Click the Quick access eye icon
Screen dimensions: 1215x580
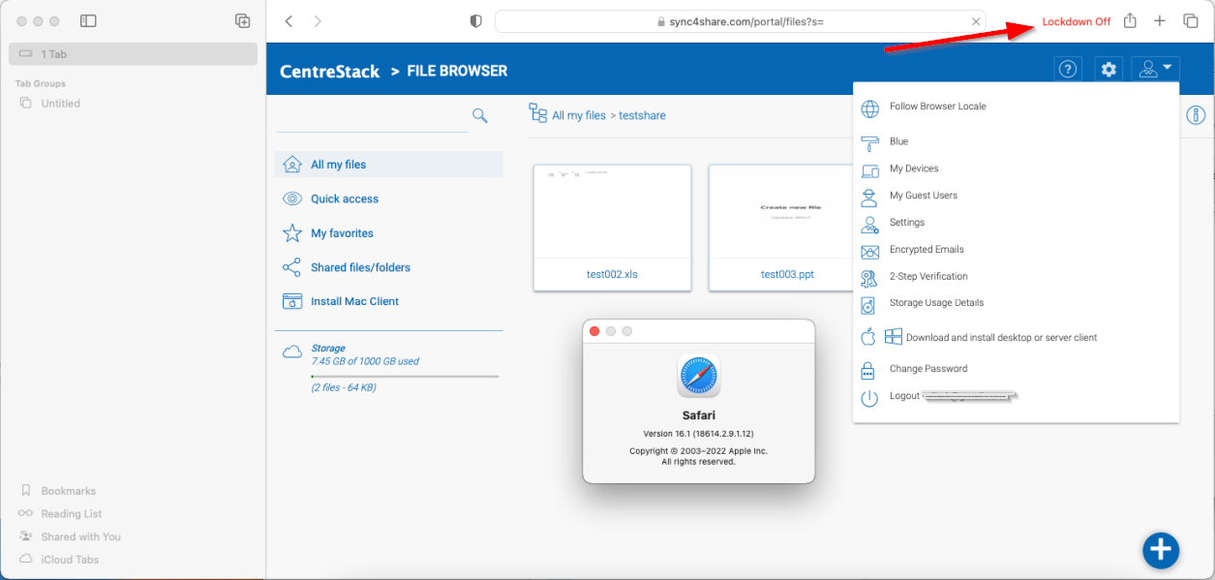(x=292, y=198)
